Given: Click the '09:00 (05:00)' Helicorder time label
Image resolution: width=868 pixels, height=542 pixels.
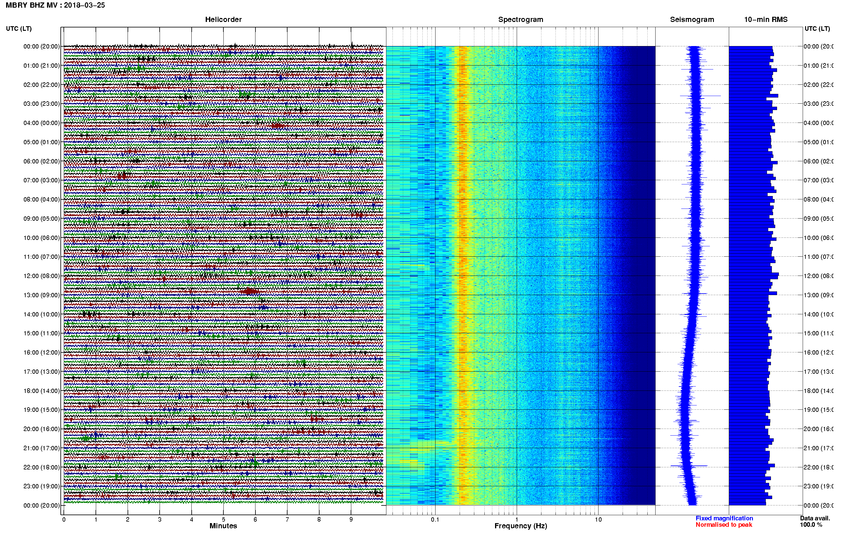Looking at the screenshot, I should pyautogui.click(x=42, y=219).
